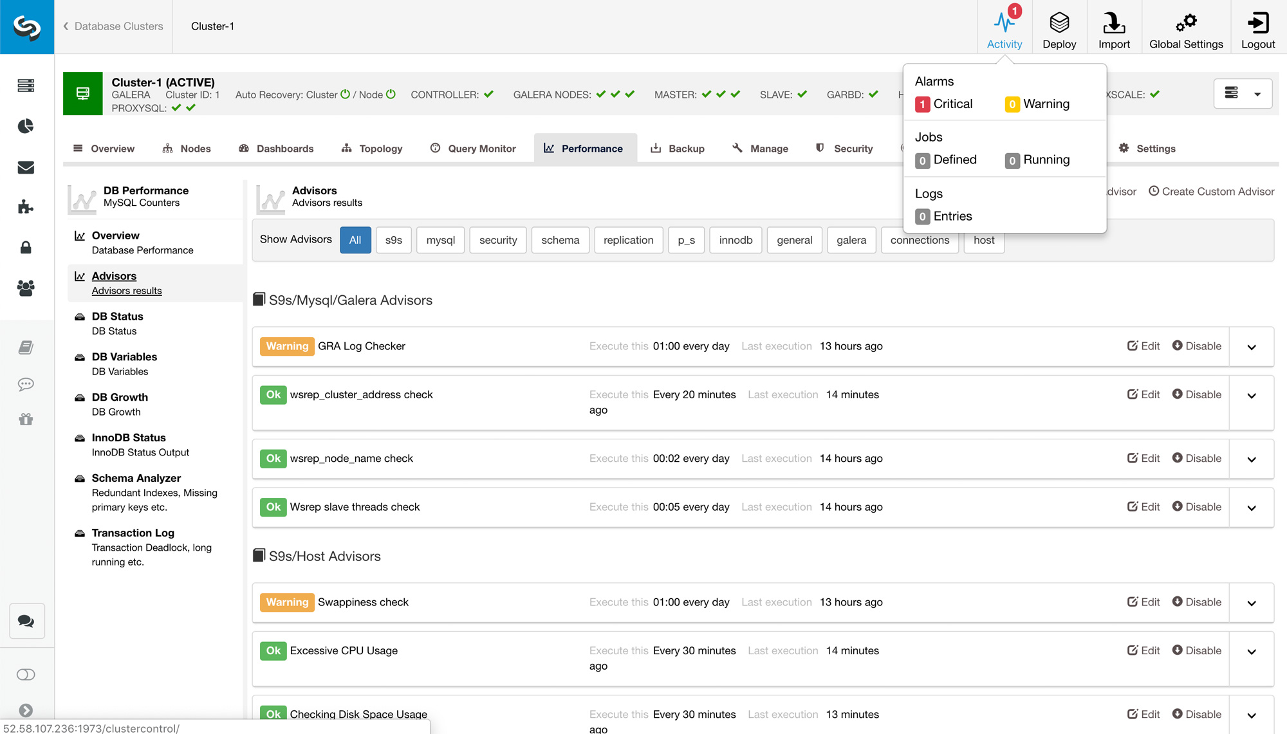Open the user management people sidebar icon
1287x734 pixels.
coord(26,288)
